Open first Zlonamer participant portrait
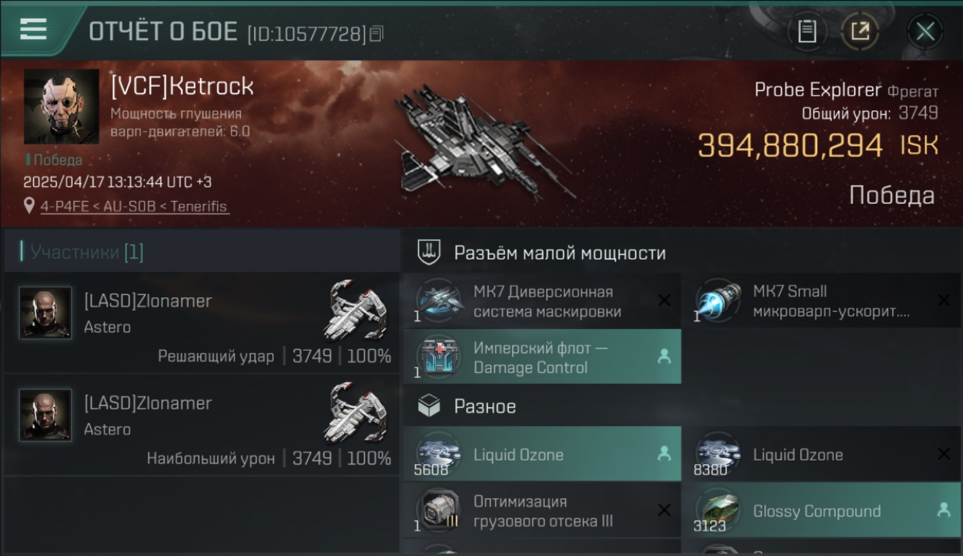963x556 pixels. (x=45, y=313)
